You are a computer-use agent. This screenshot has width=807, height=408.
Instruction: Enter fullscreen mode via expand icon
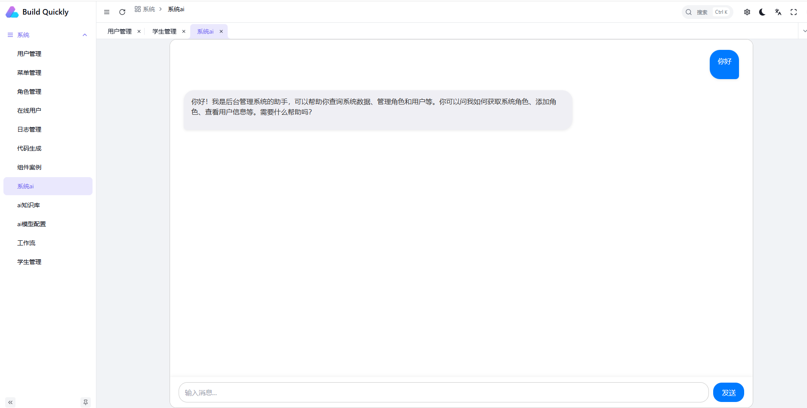click(794, 12)
